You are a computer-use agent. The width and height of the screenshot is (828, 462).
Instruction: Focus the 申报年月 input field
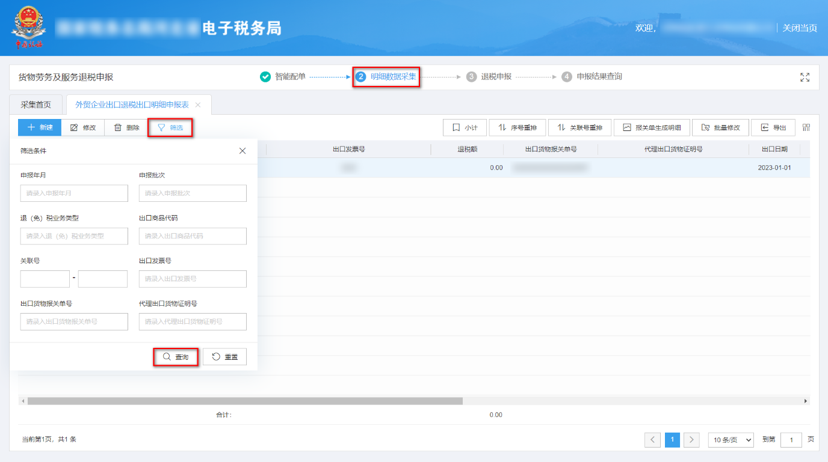74,193
